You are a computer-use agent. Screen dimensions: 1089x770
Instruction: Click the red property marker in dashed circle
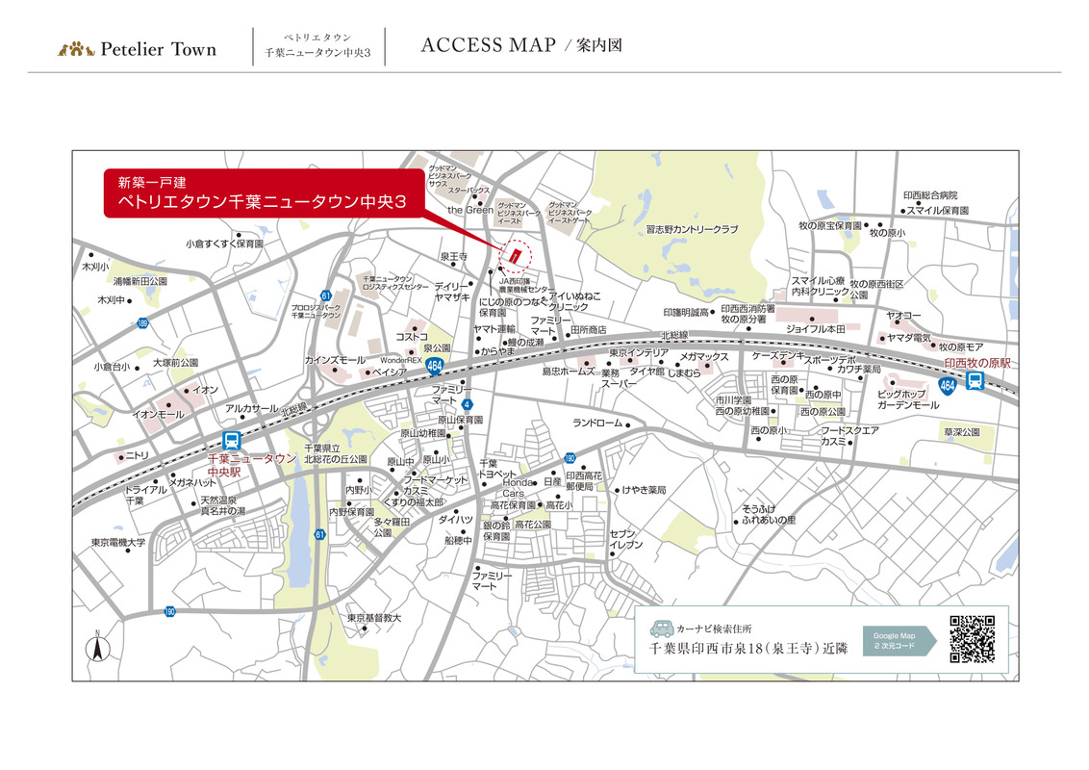click(x=517, y=256)
